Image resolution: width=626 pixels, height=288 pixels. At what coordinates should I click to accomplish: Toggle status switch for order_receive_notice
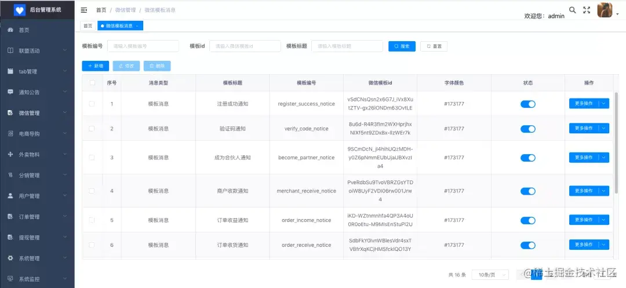528,245
